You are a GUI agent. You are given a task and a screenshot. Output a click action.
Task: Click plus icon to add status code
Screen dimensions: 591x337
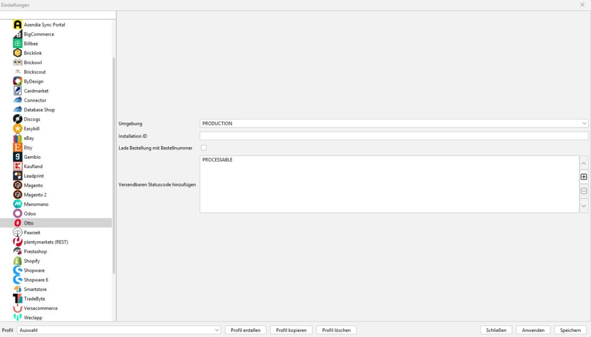pyautogui.click(x=583, y=177)
